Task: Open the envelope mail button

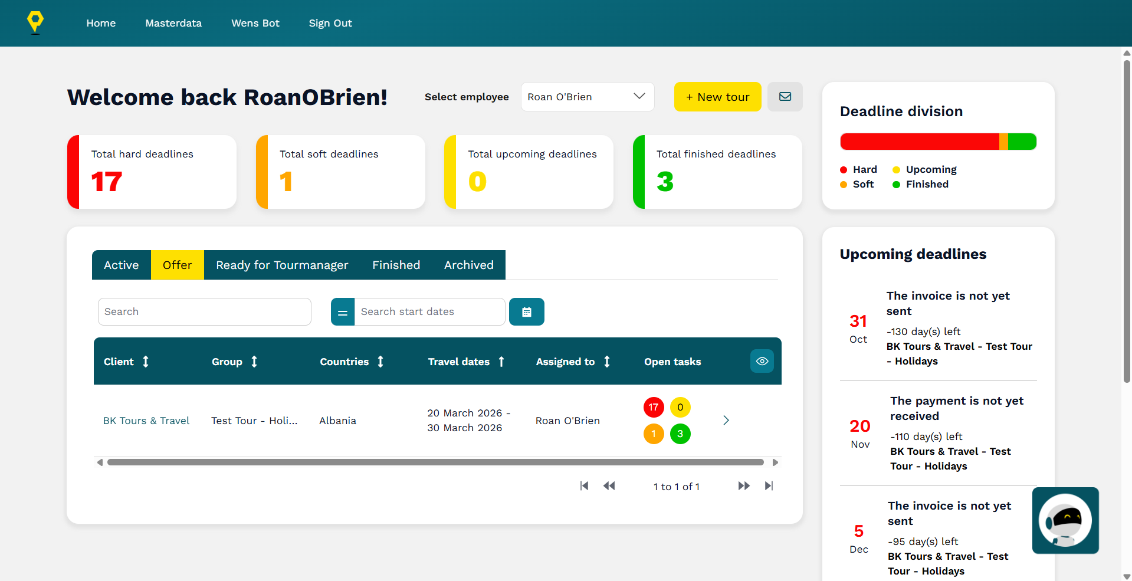Action: [x=785, y=97]
